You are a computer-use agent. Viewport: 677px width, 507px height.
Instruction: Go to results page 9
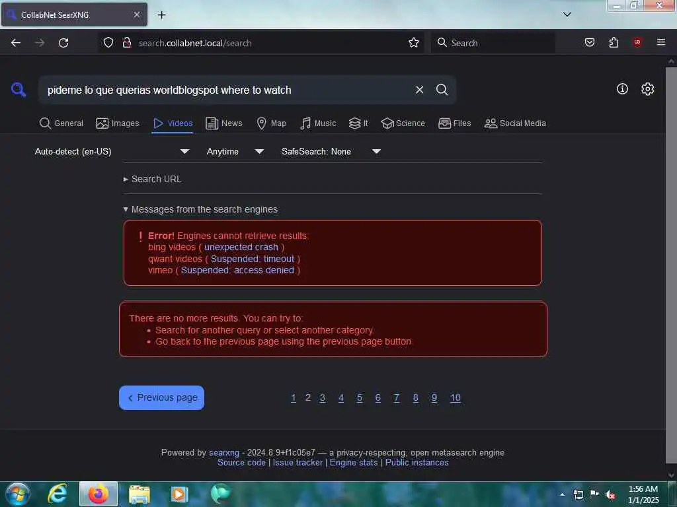(x=434, y=397)
